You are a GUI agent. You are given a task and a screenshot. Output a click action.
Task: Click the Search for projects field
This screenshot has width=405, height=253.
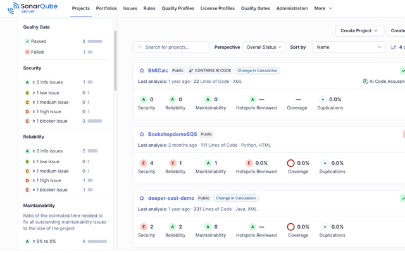(x=171, y=47)
